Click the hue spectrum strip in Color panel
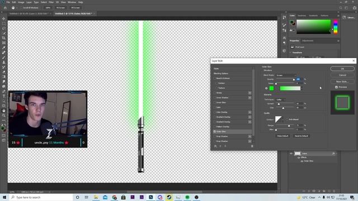The height and width of the screenshot is (201, 358). click(336, 27)
